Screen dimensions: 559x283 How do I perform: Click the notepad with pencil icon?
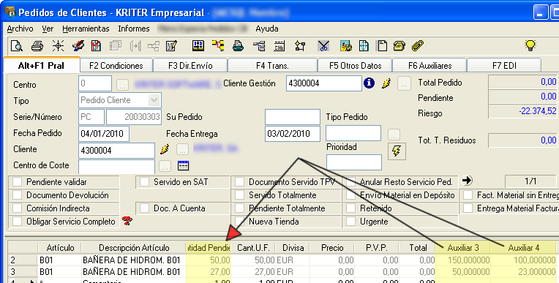click(172, 46)
